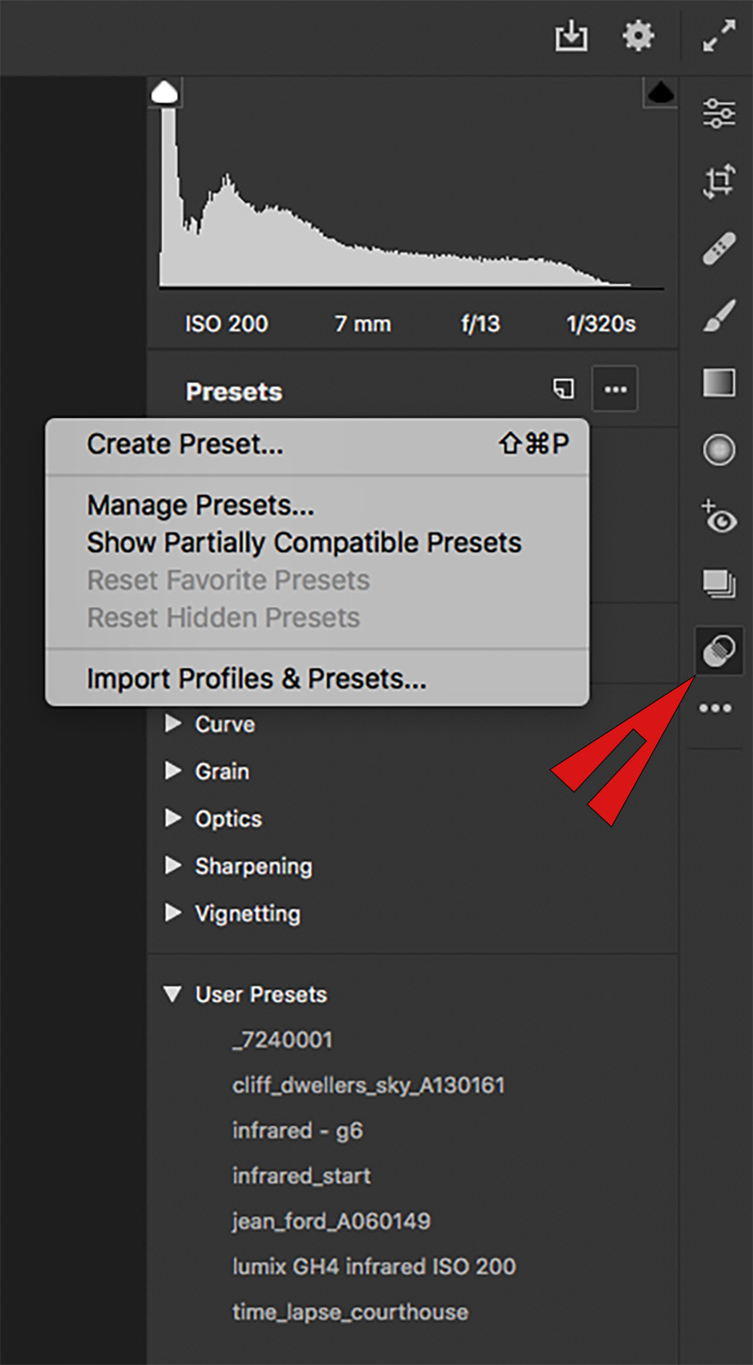The height and width of the screenshot is (1365, 753).
Task: Select the Spot Removal bandage tool
Action: 719,248
